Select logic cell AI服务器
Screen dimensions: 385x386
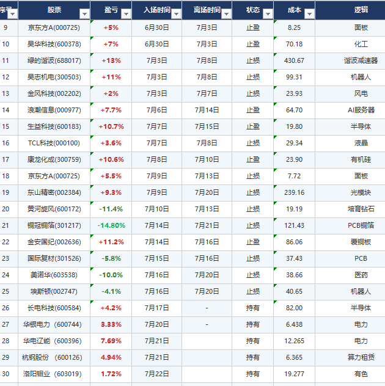350,110
